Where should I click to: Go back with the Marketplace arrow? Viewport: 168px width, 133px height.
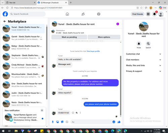tap(5, 21)
